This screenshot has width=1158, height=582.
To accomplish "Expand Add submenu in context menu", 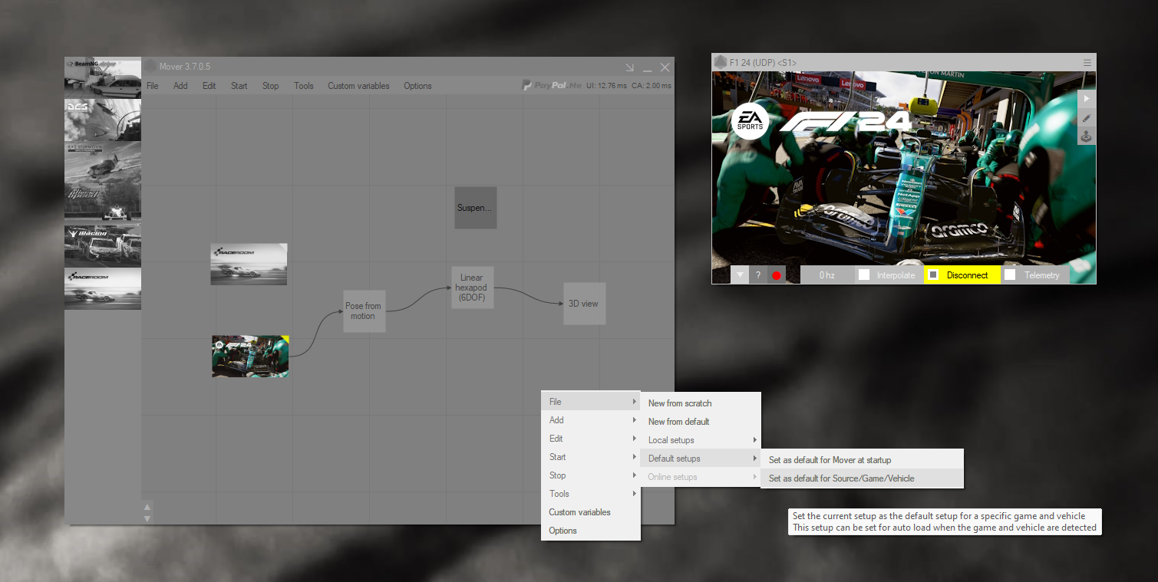I will [x=591, y=420].
